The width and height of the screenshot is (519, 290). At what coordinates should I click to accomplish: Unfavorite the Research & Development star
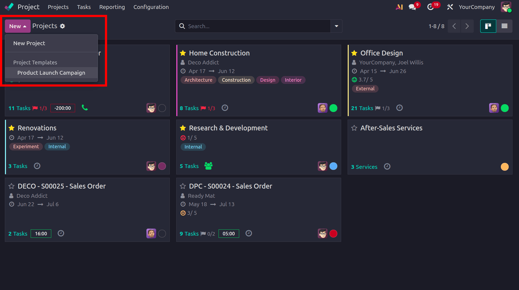pyautogui.click(x=183, y=128)
